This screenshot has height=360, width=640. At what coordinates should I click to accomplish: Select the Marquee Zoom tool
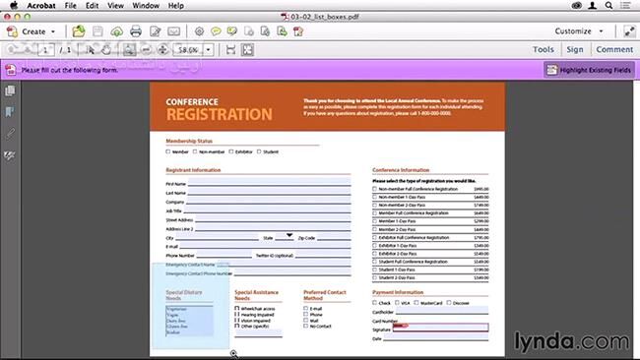(x=129, y=50)
